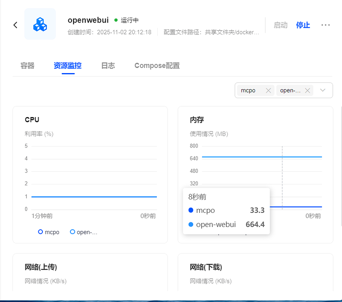
Task: Click the 停止 stop button
Action: point(303,25)
